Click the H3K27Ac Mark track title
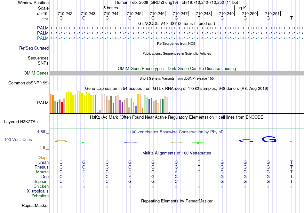 (177, 117)
